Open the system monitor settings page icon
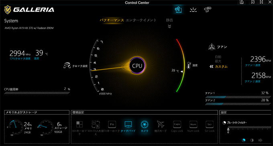This screenshot has height=146, width=273. tap(178, 10)
